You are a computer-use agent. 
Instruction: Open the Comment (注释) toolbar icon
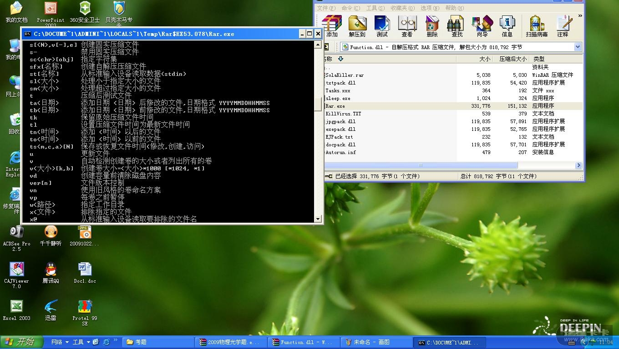click(563, 26)
